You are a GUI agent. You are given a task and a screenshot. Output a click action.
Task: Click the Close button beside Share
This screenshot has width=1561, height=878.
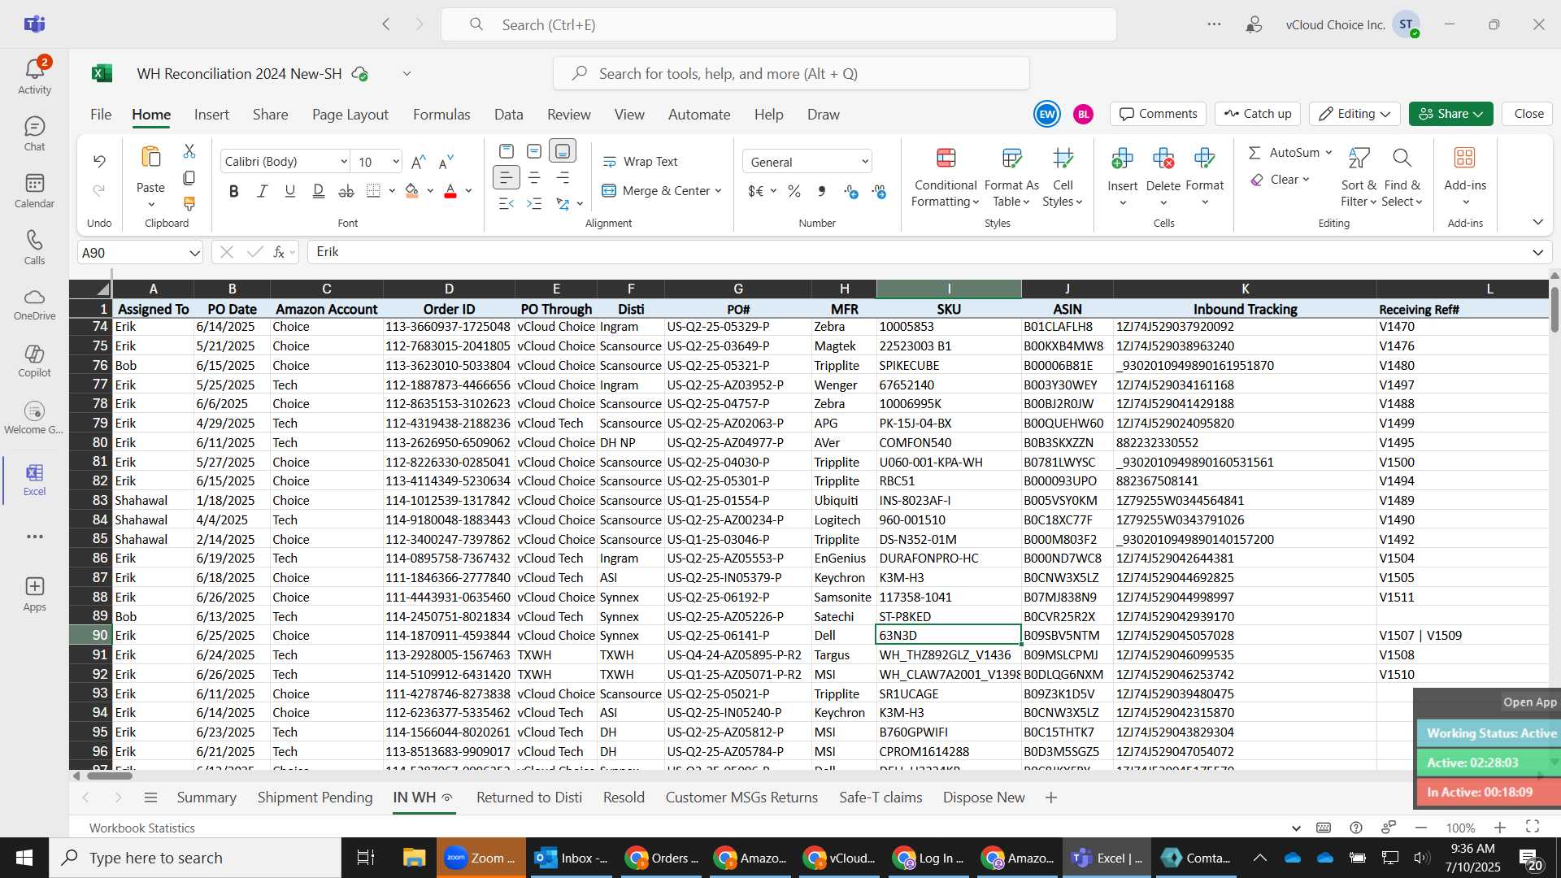1528,114
